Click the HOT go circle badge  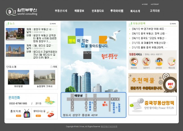pos(170,85)
